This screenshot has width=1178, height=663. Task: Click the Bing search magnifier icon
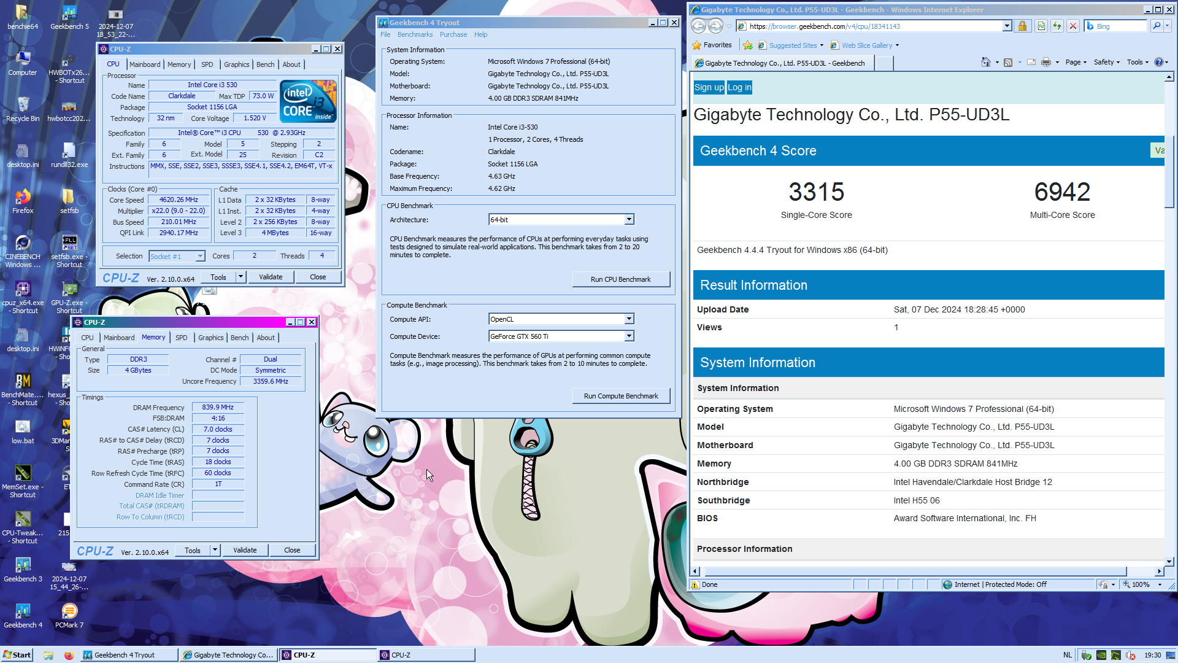click(1157, 26)
